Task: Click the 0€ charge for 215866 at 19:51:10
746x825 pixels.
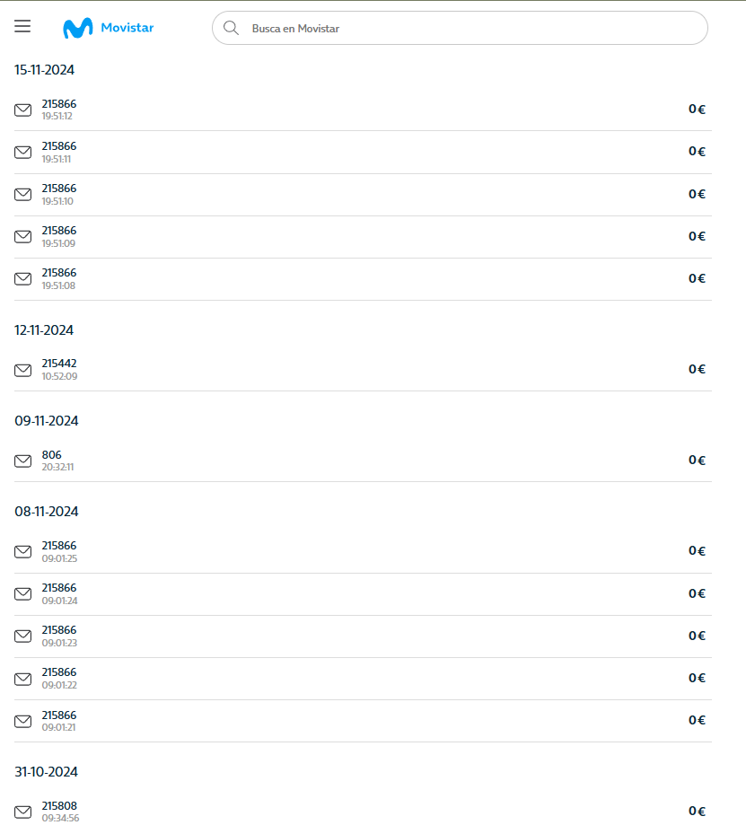Action: pyautogui.click(x=698, y=194)
